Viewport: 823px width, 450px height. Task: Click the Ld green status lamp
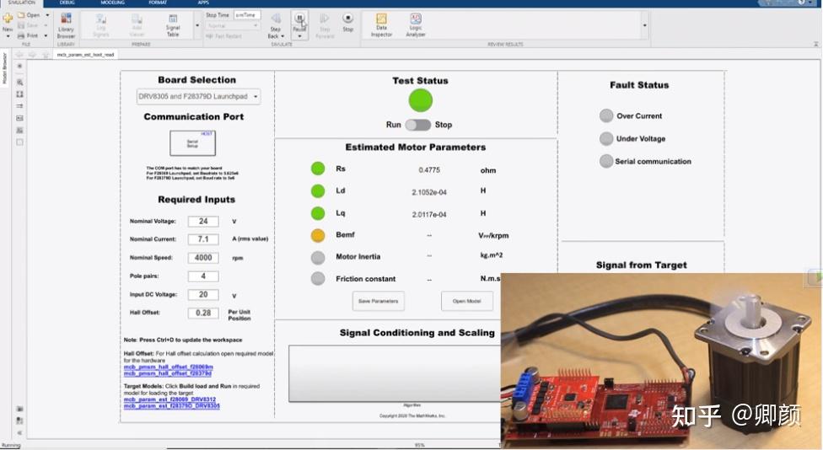(318, 191)
